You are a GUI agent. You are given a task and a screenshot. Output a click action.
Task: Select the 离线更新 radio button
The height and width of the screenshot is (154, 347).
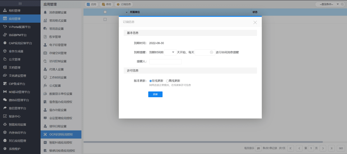[167, 81]
